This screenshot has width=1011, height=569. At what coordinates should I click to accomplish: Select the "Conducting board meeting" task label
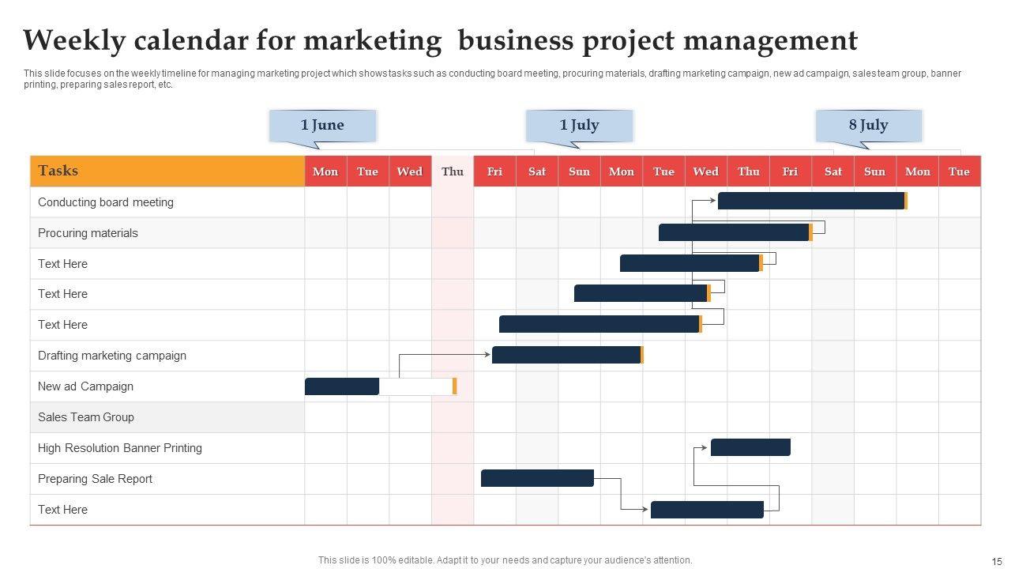(x=106, y=202)
